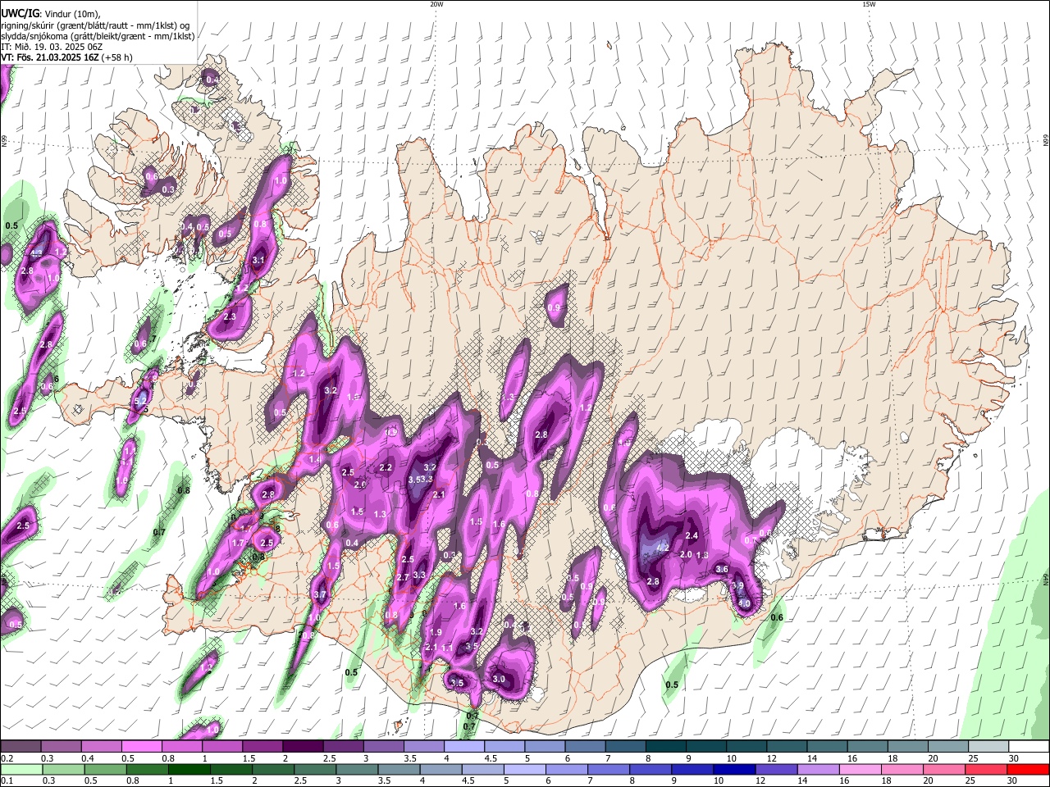Select the darkest purple 2–2.5 swatch, upper legend
Viewport: 1050px width, 787px height.
point(302,747)
